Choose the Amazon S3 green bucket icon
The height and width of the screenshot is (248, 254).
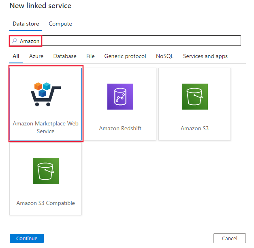pyautogui.click(x=195, y=97)
